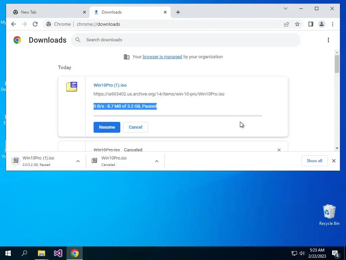This screenshot has width=346, height=260.
Task: Open network status tray icon
Action: [294, 253]
